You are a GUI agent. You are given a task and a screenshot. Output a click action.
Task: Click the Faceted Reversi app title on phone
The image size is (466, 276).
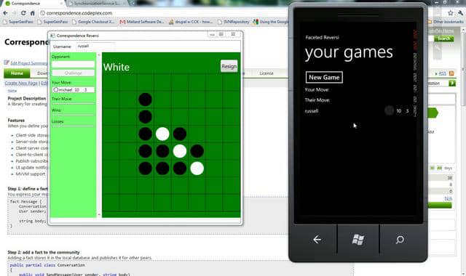pyautogui.click(x=322, y=37)
